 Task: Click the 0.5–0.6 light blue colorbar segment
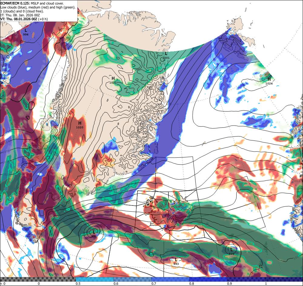point(95,279)
